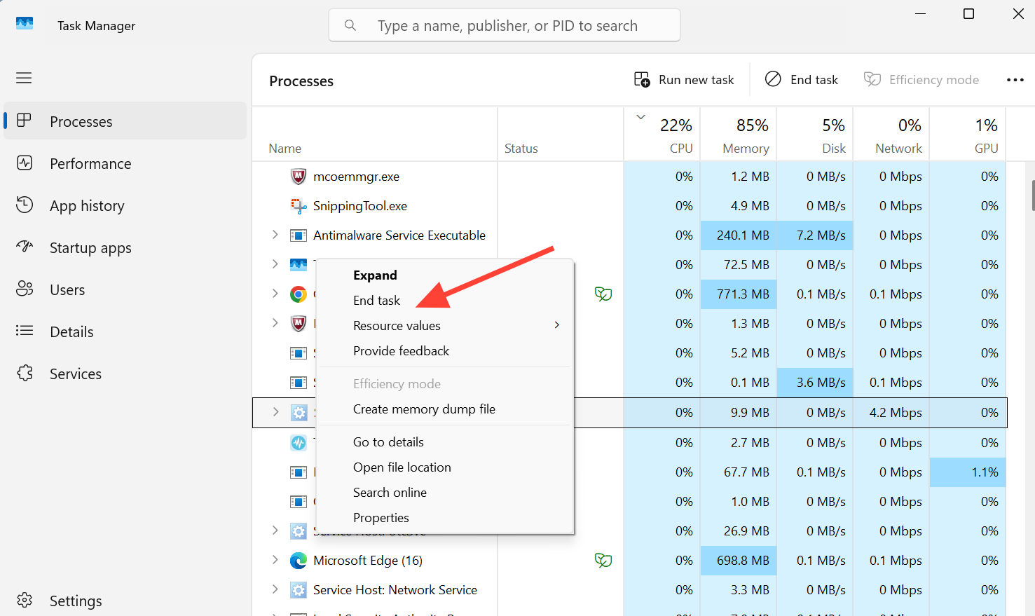Open Properties from the context menu

coord(381,518)
